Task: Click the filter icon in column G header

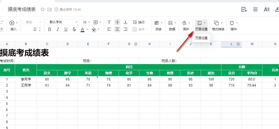Action: coord(136,44)
